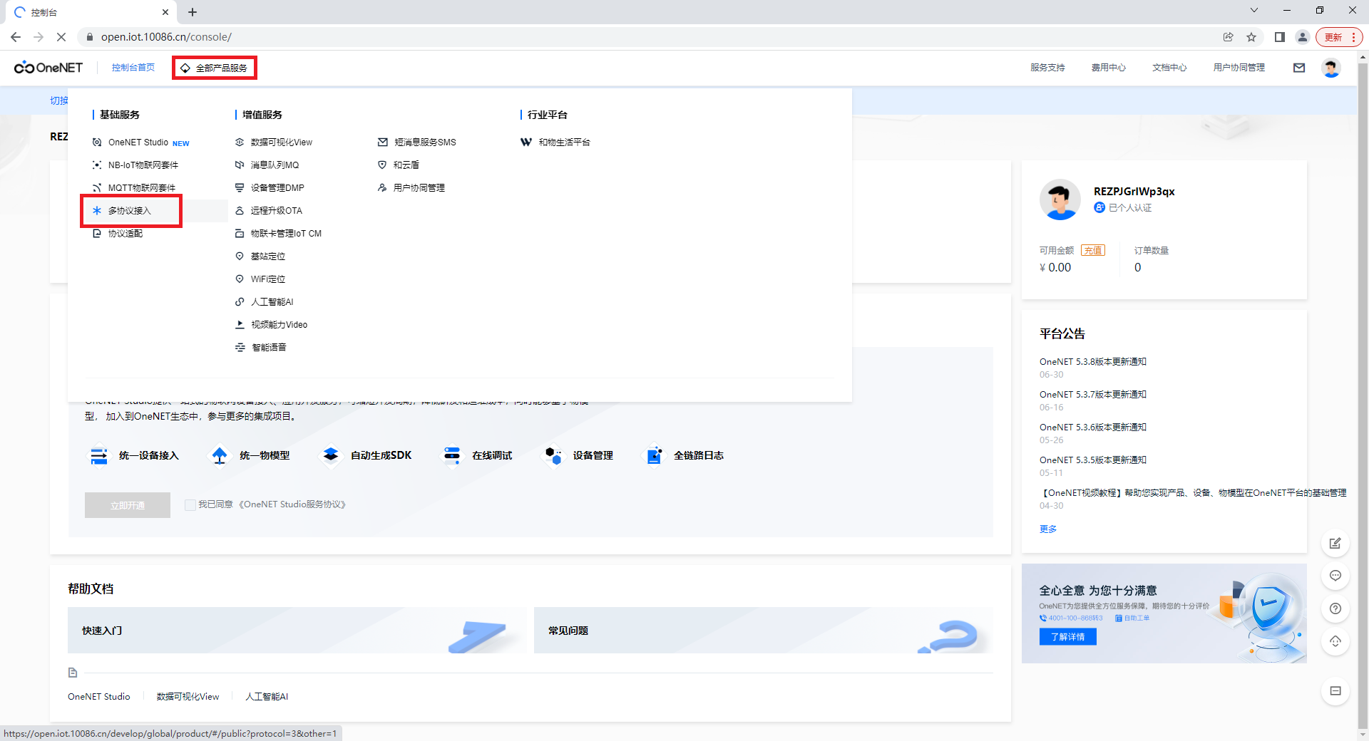Click the mail envelope icon in header

(x=1299, y=68)
